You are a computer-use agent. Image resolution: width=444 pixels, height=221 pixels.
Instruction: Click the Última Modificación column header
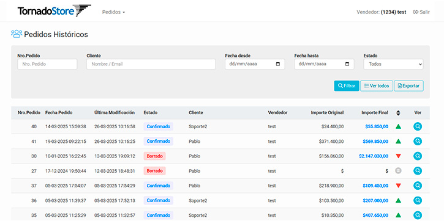[115, 112]
